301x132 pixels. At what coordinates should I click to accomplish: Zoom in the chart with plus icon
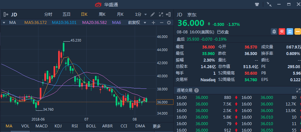coord(153,23)
